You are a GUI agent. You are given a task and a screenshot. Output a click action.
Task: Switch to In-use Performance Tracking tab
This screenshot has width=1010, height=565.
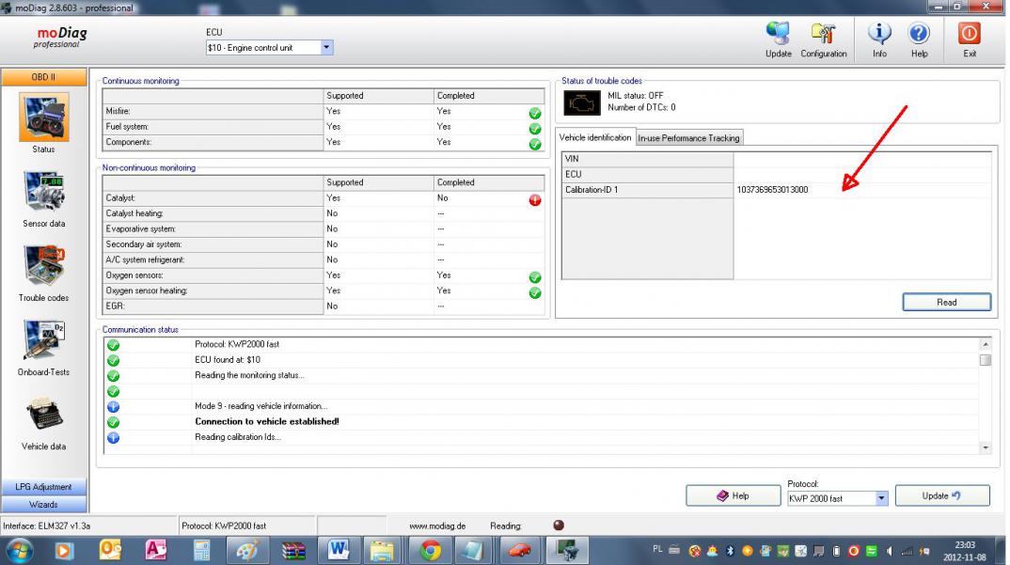click(688, 138)
